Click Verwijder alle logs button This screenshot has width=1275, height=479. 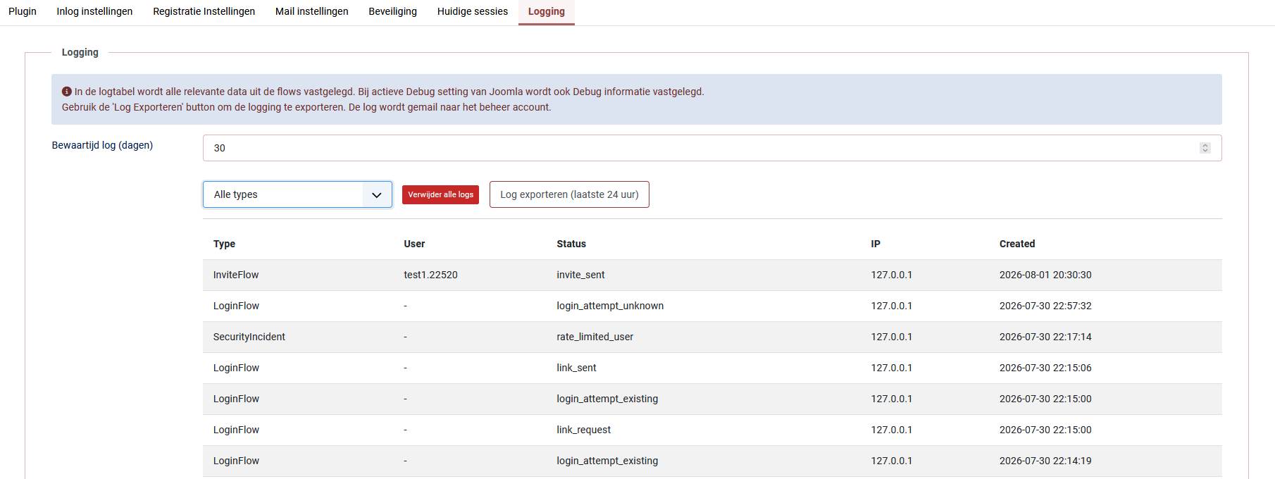pos(440,194)
